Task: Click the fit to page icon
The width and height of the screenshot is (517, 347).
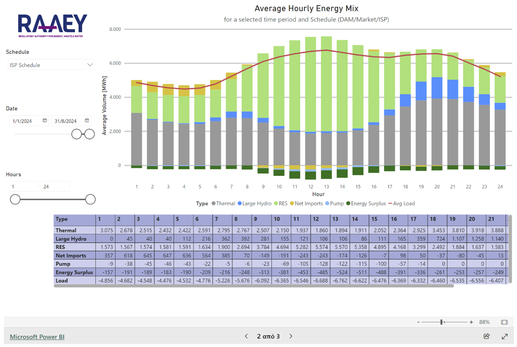Action: 504,322
